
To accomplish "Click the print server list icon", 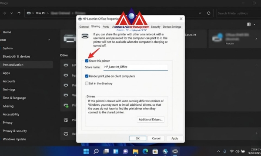I will pyautogui.click(x=66, y=120).
